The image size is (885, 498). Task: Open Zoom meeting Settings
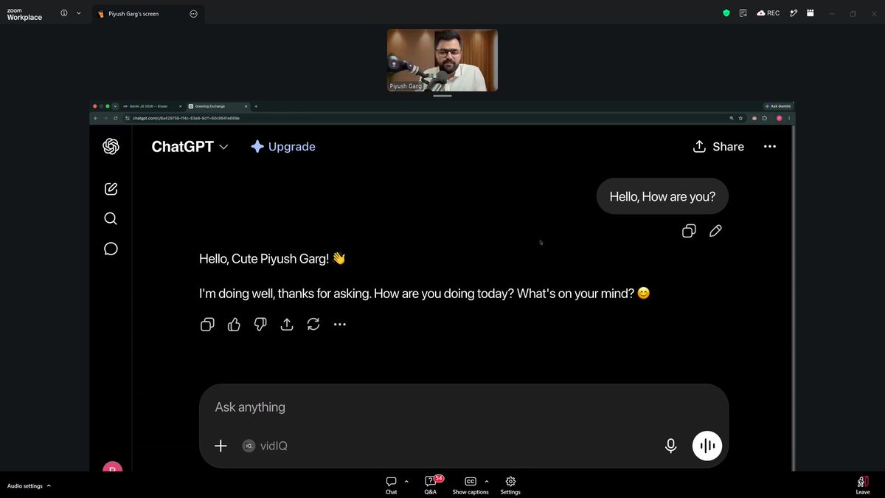(x=510, y=485)
